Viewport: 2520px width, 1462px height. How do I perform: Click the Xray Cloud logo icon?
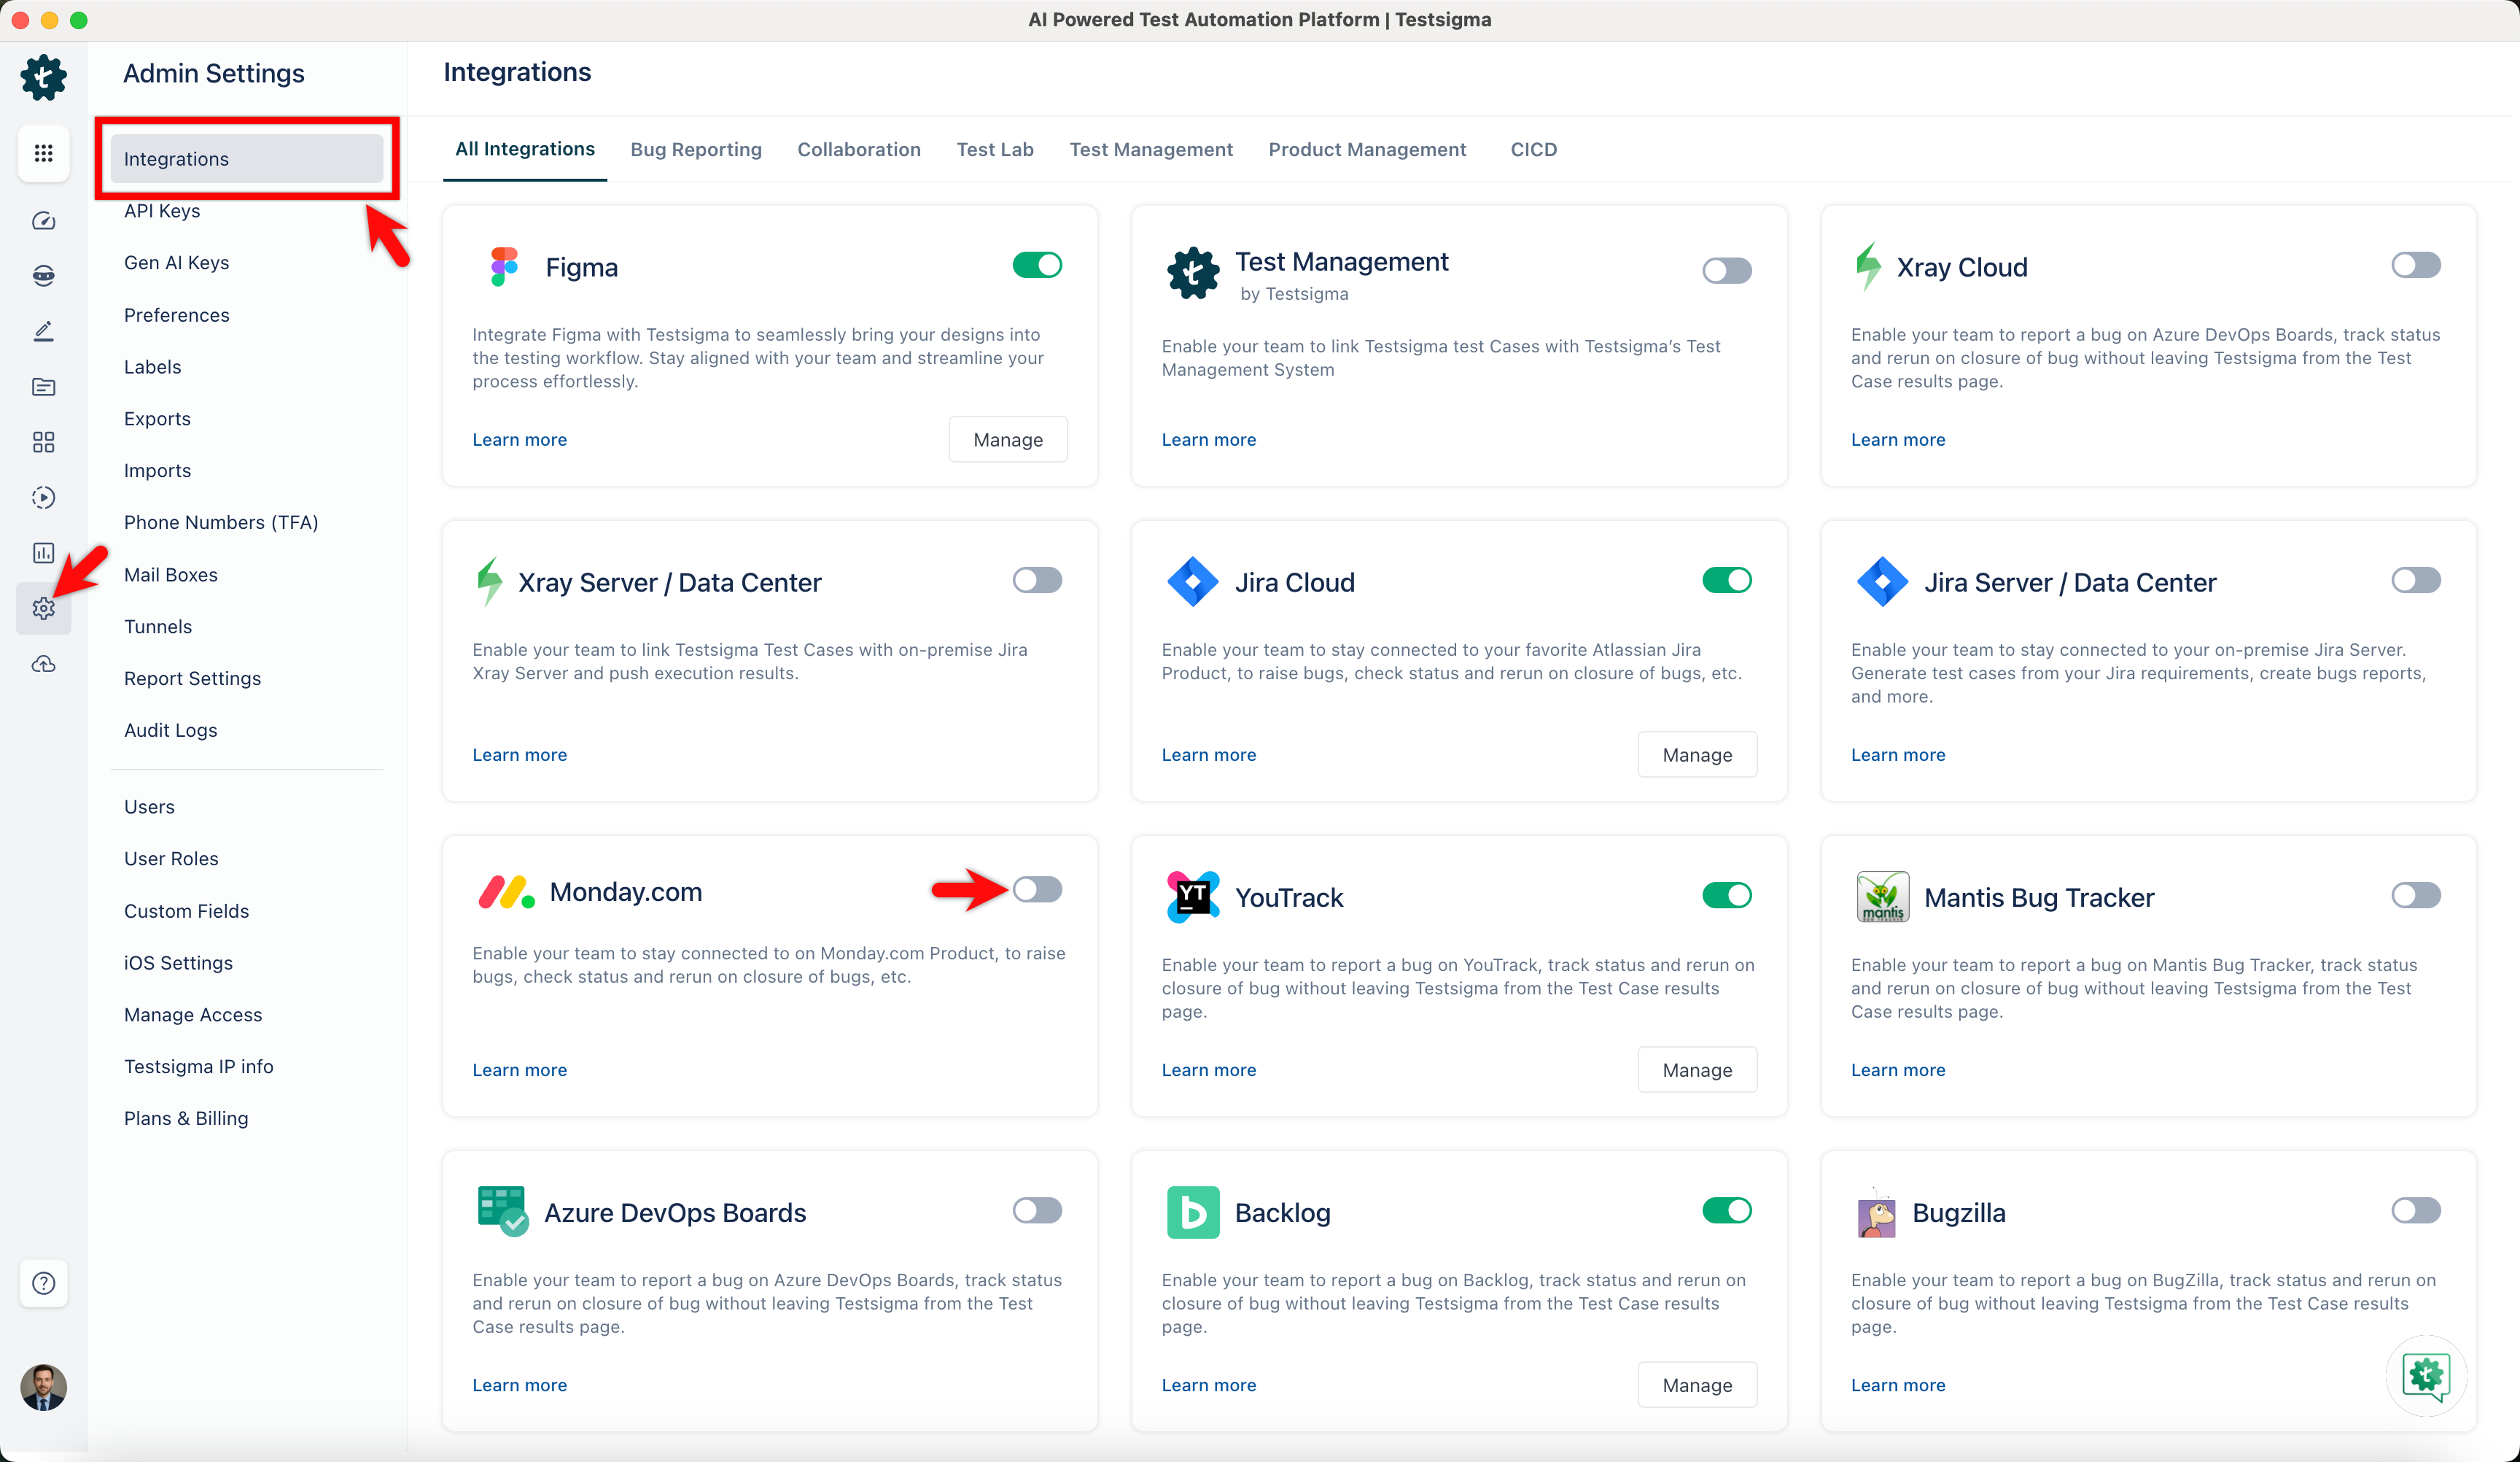click(1868, 267)
